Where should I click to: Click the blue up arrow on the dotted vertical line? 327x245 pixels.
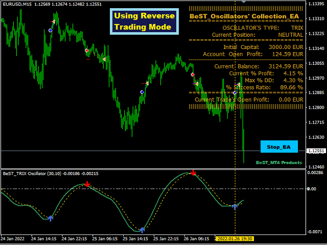pyautogui.click(x=235, y=206)
